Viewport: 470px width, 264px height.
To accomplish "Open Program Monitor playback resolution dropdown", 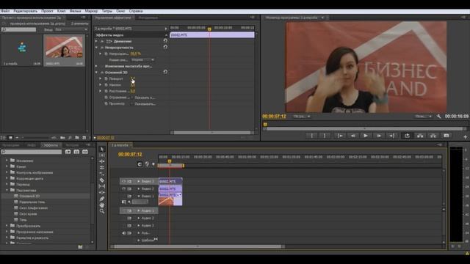I will [x=423, y=117].
